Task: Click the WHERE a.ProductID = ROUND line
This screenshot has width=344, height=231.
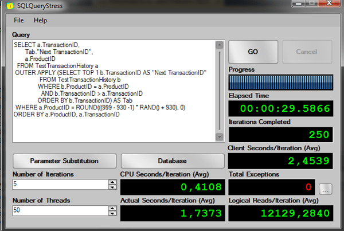Action: [x=100, y=107]
